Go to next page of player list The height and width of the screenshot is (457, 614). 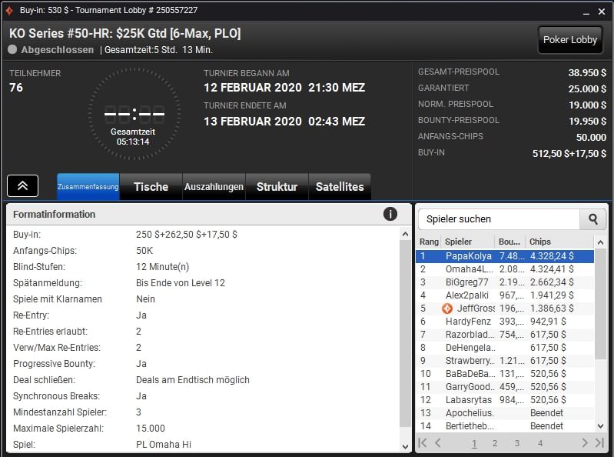(x=584, y=443)
